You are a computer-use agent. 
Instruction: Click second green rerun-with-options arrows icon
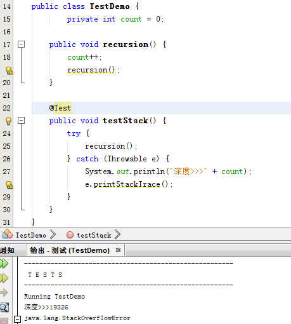tap(4, 278)
